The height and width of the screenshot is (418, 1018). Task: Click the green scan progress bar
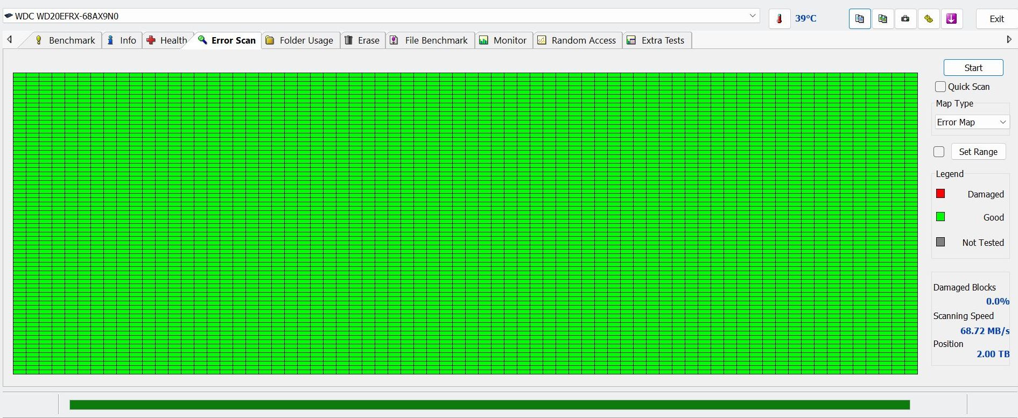click(489, 405)
